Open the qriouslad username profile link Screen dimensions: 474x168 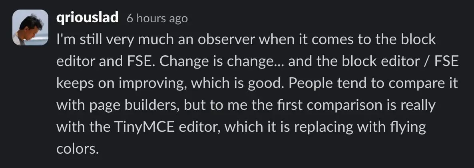pyautogui.click(x=88, y=18)
